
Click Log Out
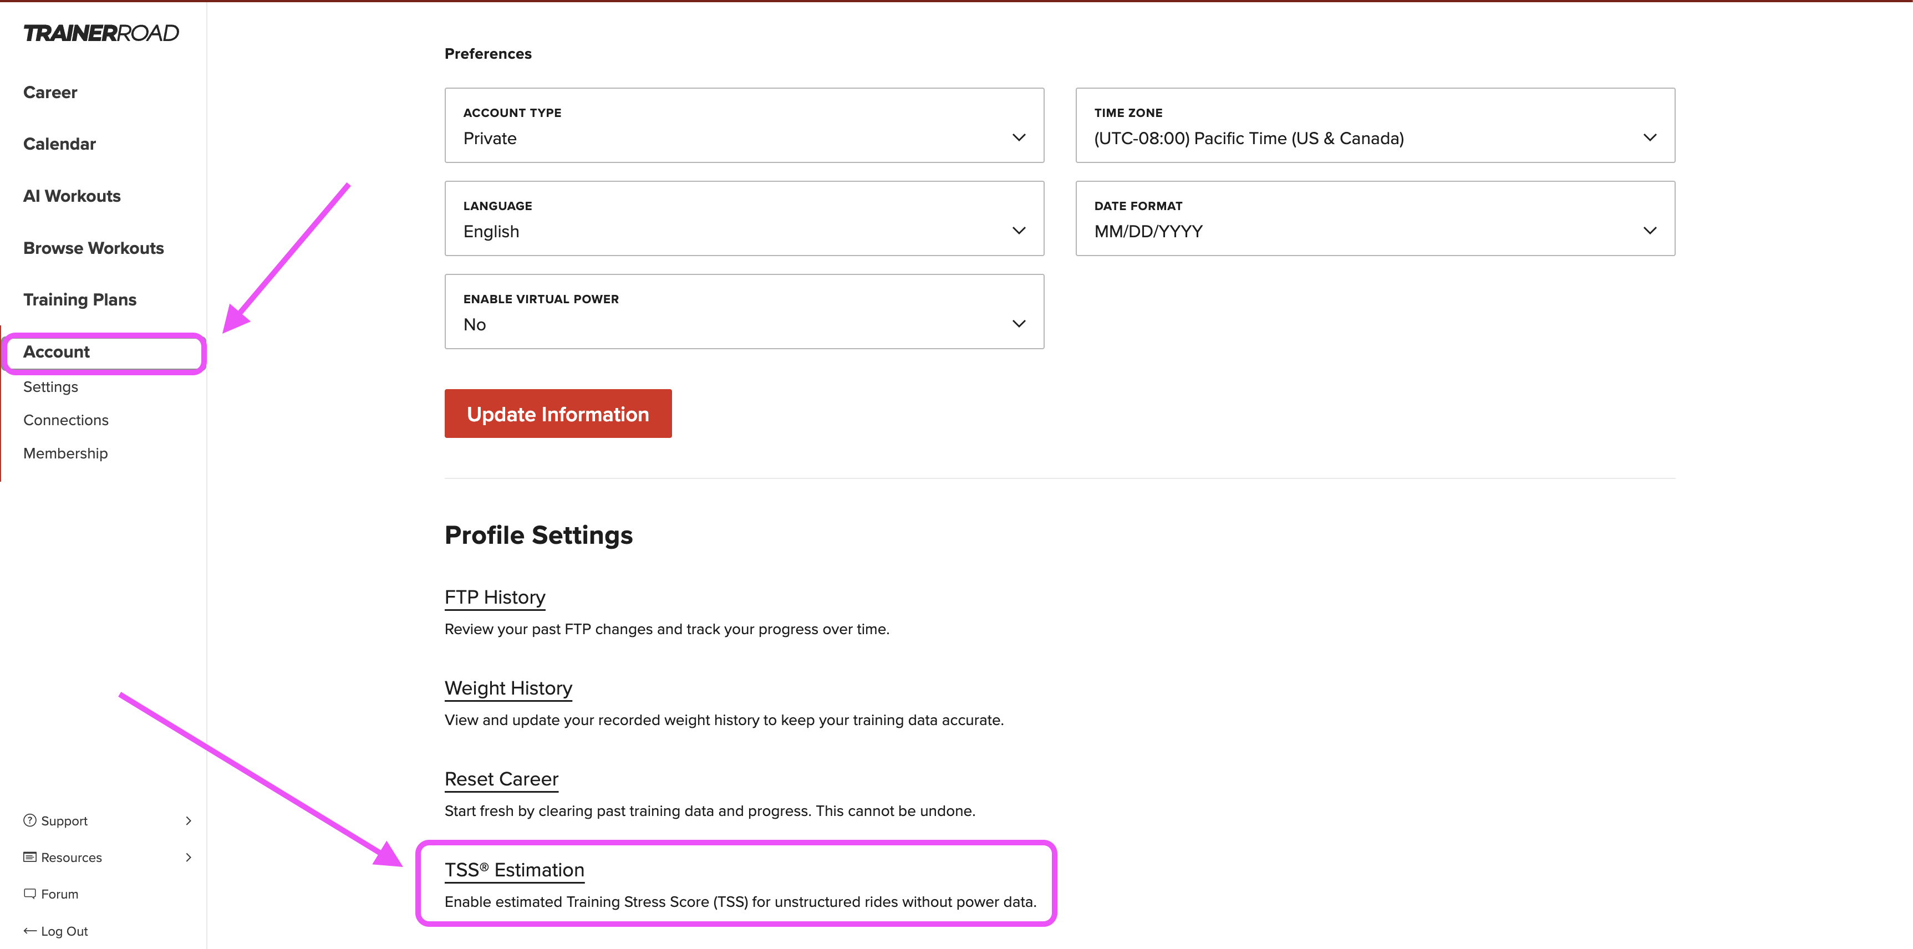pyautogui.click(x=65, y=931)
